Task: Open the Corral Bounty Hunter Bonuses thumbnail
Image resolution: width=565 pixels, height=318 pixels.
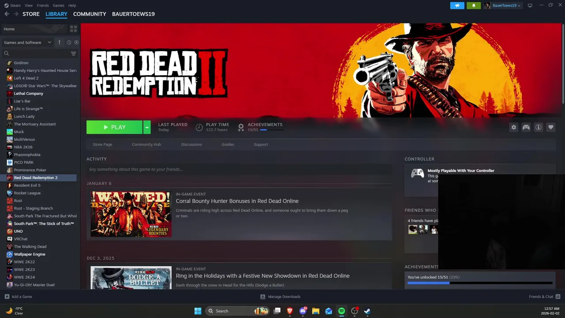Action: click(x=131, y=214)
